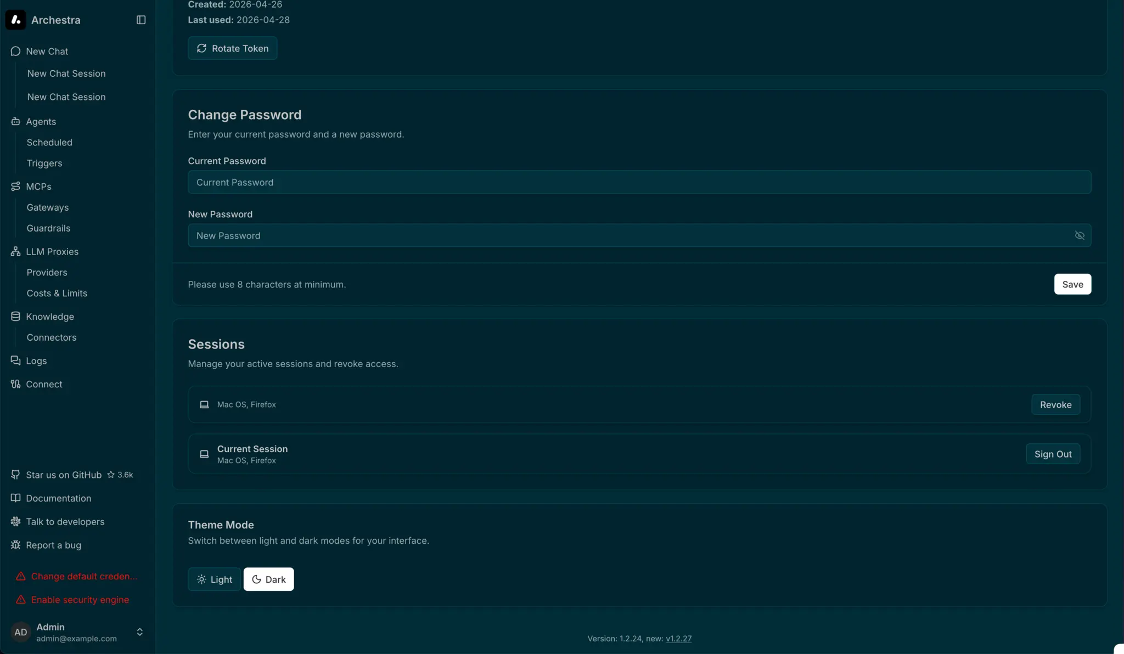The image size is (1124, 654).
Task: Collapse the left sidebar panel
Action: (x=140, y=19)
